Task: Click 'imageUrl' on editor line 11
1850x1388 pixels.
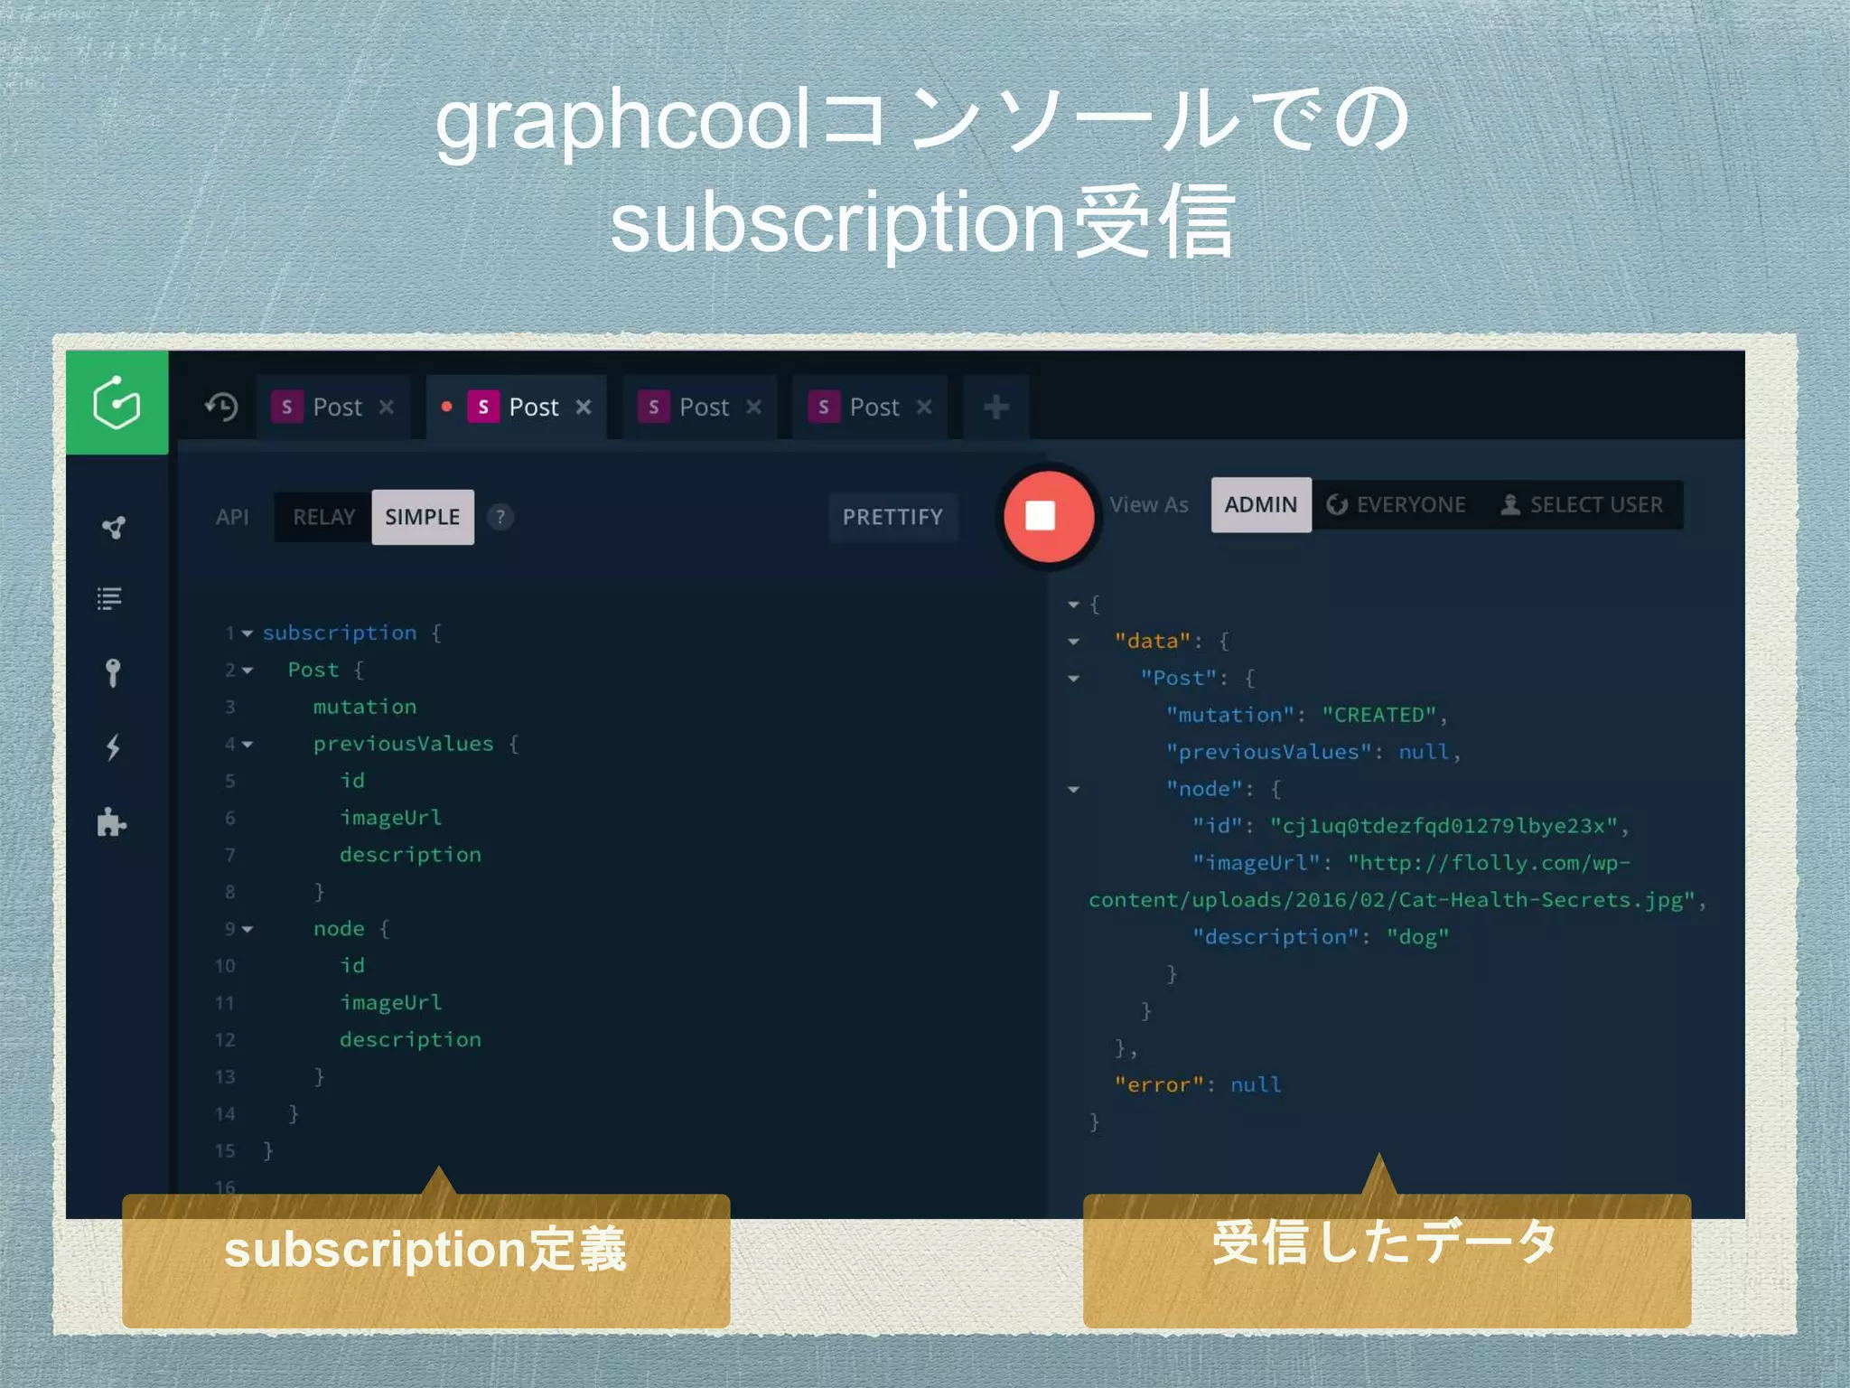Action: [390, 1003]
